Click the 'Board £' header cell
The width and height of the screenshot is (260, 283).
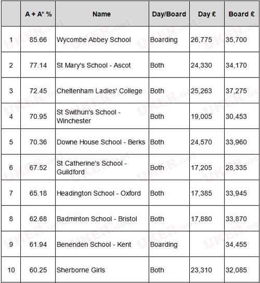tap(242, 14)
